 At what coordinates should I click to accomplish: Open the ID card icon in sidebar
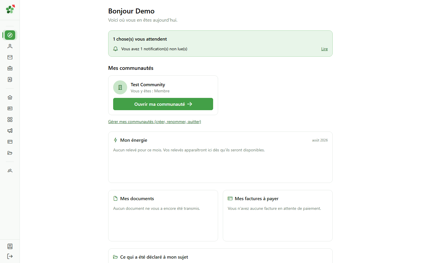coord(10,108)
